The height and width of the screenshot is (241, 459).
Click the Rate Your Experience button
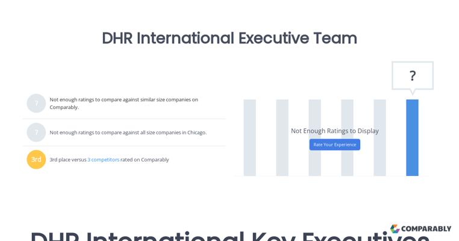[334, 145]
